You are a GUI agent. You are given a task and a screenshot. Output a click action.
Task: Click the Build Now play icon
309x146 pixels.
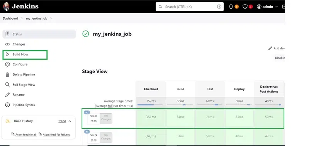coord(7,54)
